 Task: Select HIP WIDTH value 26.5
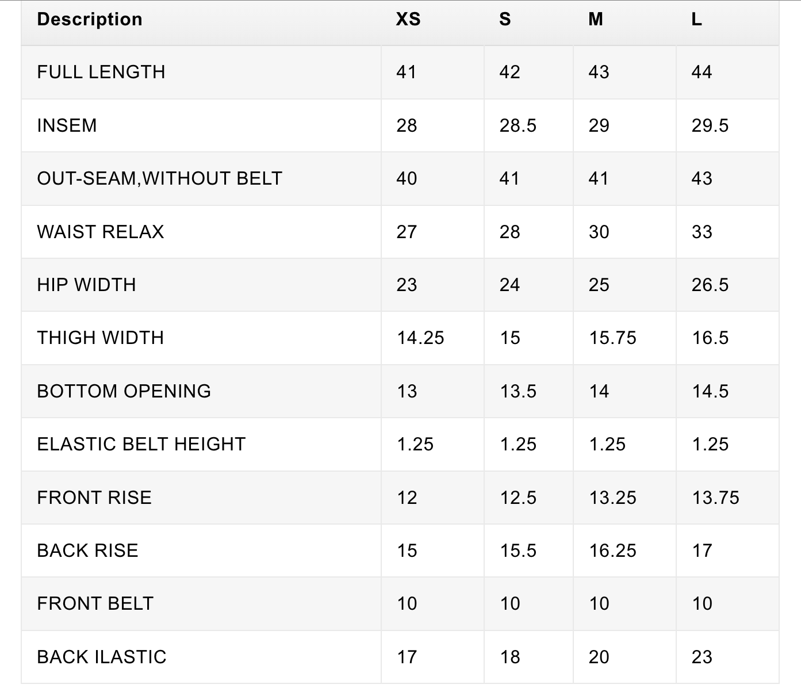710,285
